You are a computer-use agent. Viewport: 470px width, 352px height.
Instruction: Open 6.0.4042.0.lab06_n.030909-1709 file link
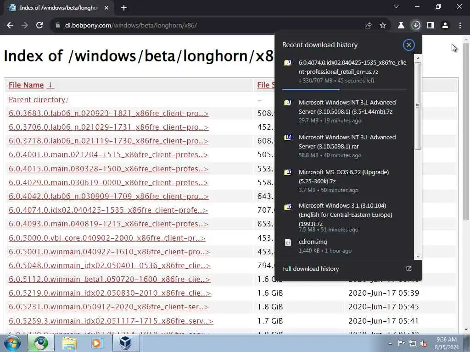pyautogui.click(x=108, y=196)
